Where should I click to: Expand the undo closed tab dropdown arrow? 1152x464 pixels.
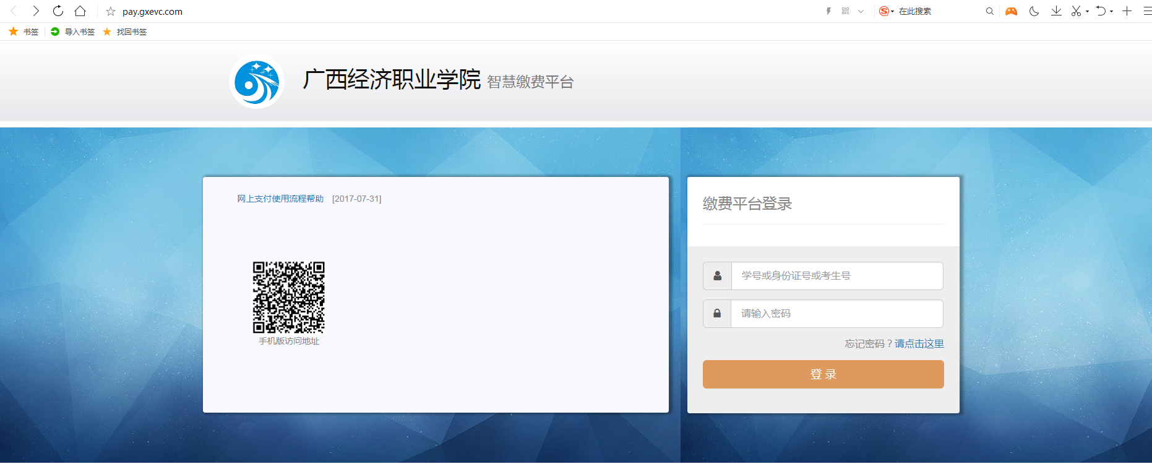coord(1112,12)
